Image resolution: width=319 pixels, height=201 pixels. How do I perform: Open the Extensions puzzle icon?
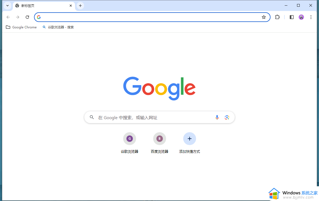coord(277,17)
